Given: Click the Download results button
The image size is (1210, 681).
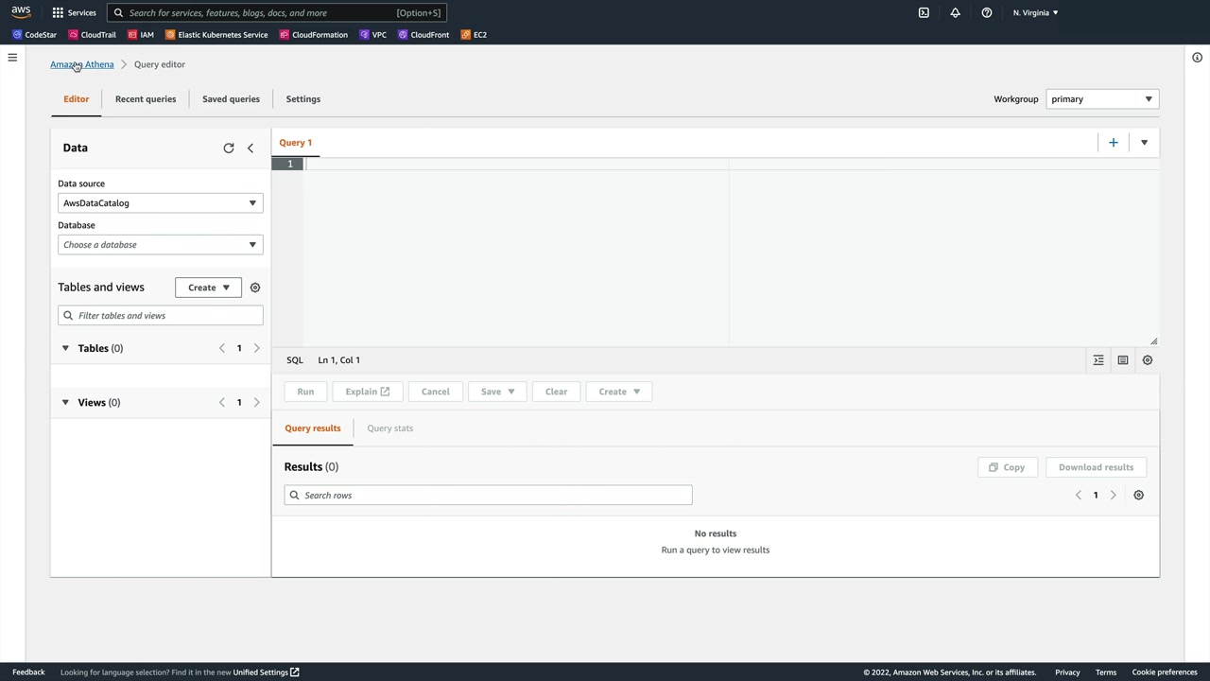Looking at the screenshot, I should pyautogui.click(x=1096, y=467).
